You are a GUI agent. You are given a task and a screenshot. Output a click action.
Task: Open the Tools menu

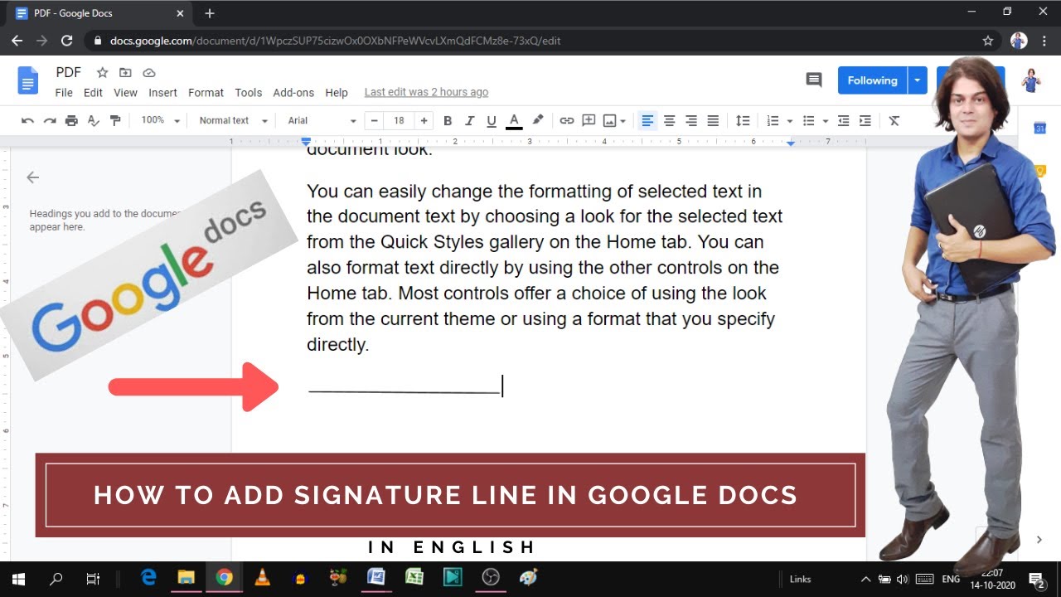point(248,93)
